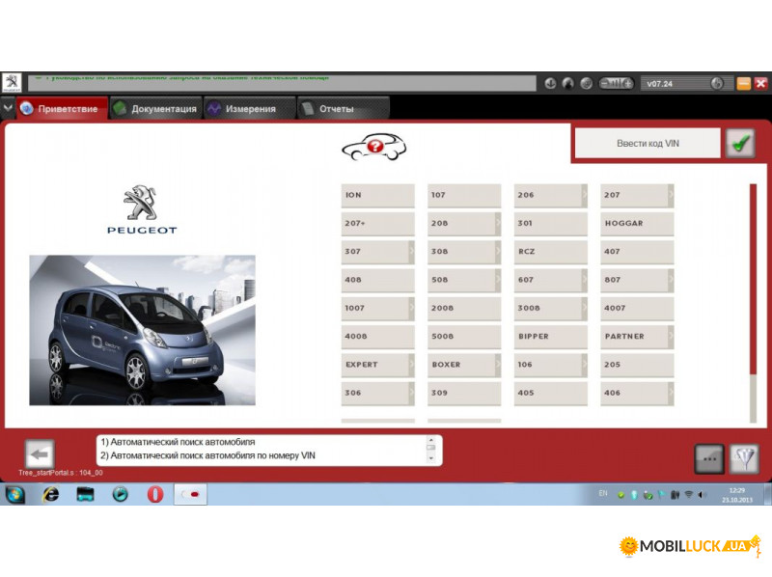This screenshot has width=772, height=577.
Task: Launch Opera browser from the taskbar
Action: pyautogui.click(x=154, y=494)
